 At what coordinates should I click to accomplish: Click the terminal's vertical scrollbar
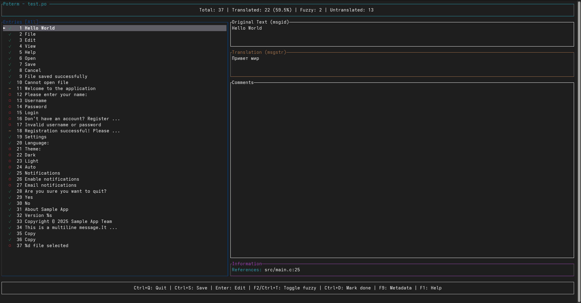click(x=579, y=151)
